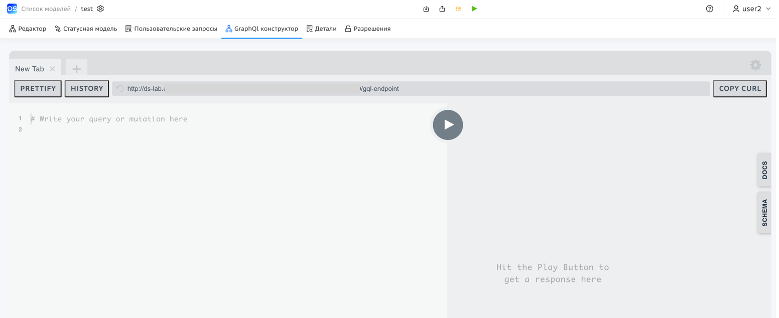
Task: Click the upload/export icon in top toolbar
Action: pos(442,9)
